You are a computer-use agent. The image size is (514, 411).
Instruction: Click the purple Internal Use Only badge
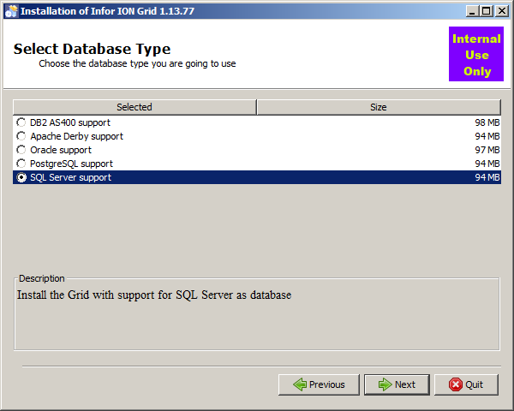[476, 55]
